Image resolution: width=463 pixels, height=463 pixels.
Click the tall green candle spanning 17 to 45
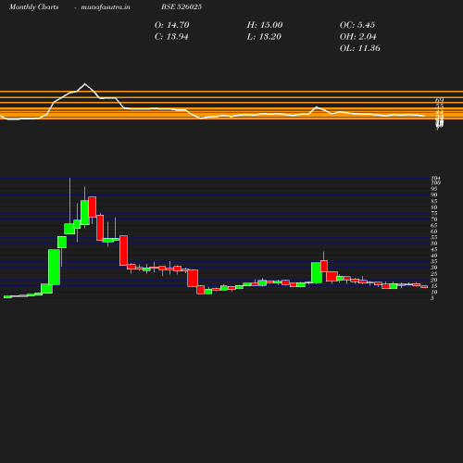point(54,267)
